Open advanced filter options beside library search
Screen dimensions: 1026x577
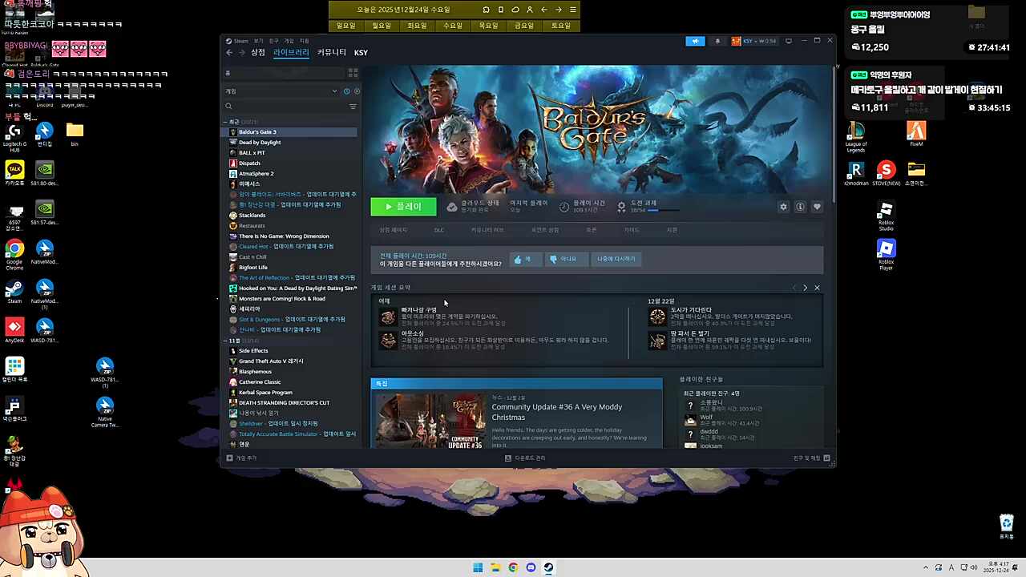pyautogui.click(x=353, y=107)
